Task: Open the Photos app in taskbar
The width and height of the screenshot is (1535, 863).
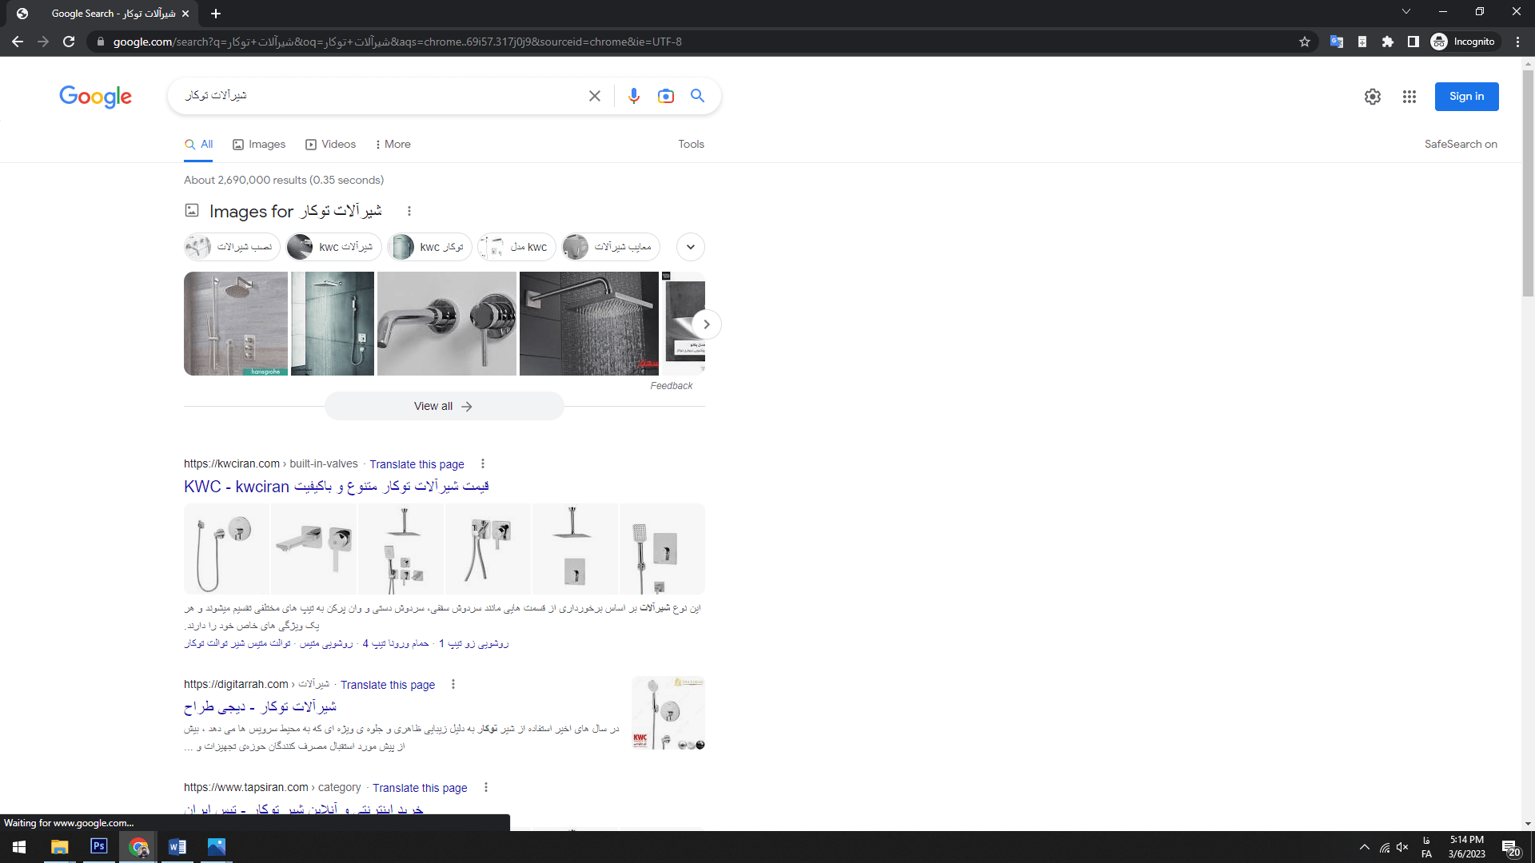Action: [217, 847]
